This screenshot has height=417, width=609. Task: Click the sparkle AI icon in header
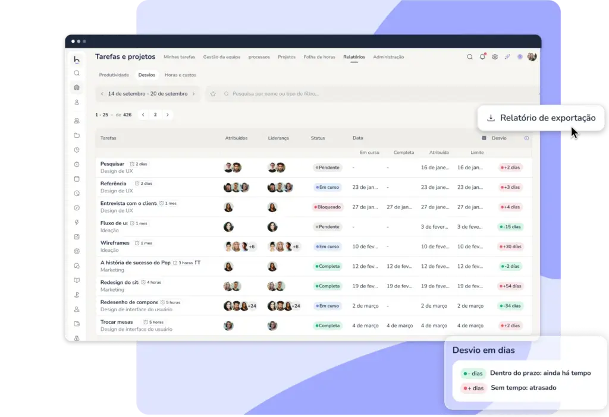click(507, 57)
